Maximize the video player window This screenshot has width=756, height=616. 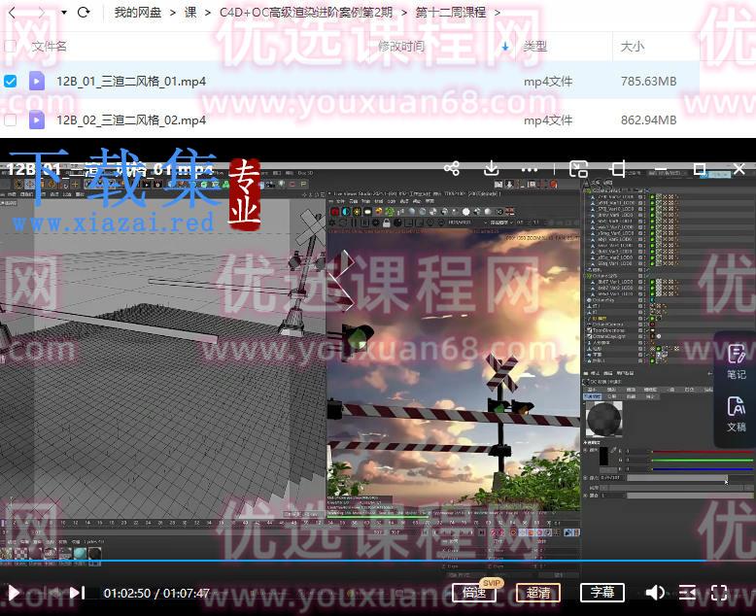tap(700, 169)
